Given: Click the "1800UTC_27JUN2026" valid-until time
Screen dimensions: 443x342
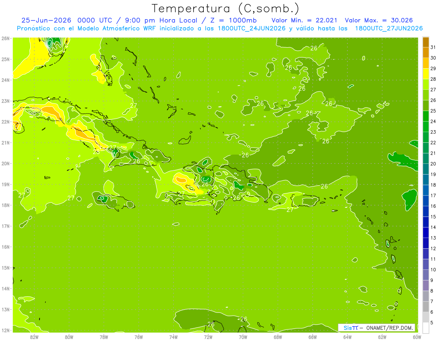Looking at the screenshot, I should point(389,28).
